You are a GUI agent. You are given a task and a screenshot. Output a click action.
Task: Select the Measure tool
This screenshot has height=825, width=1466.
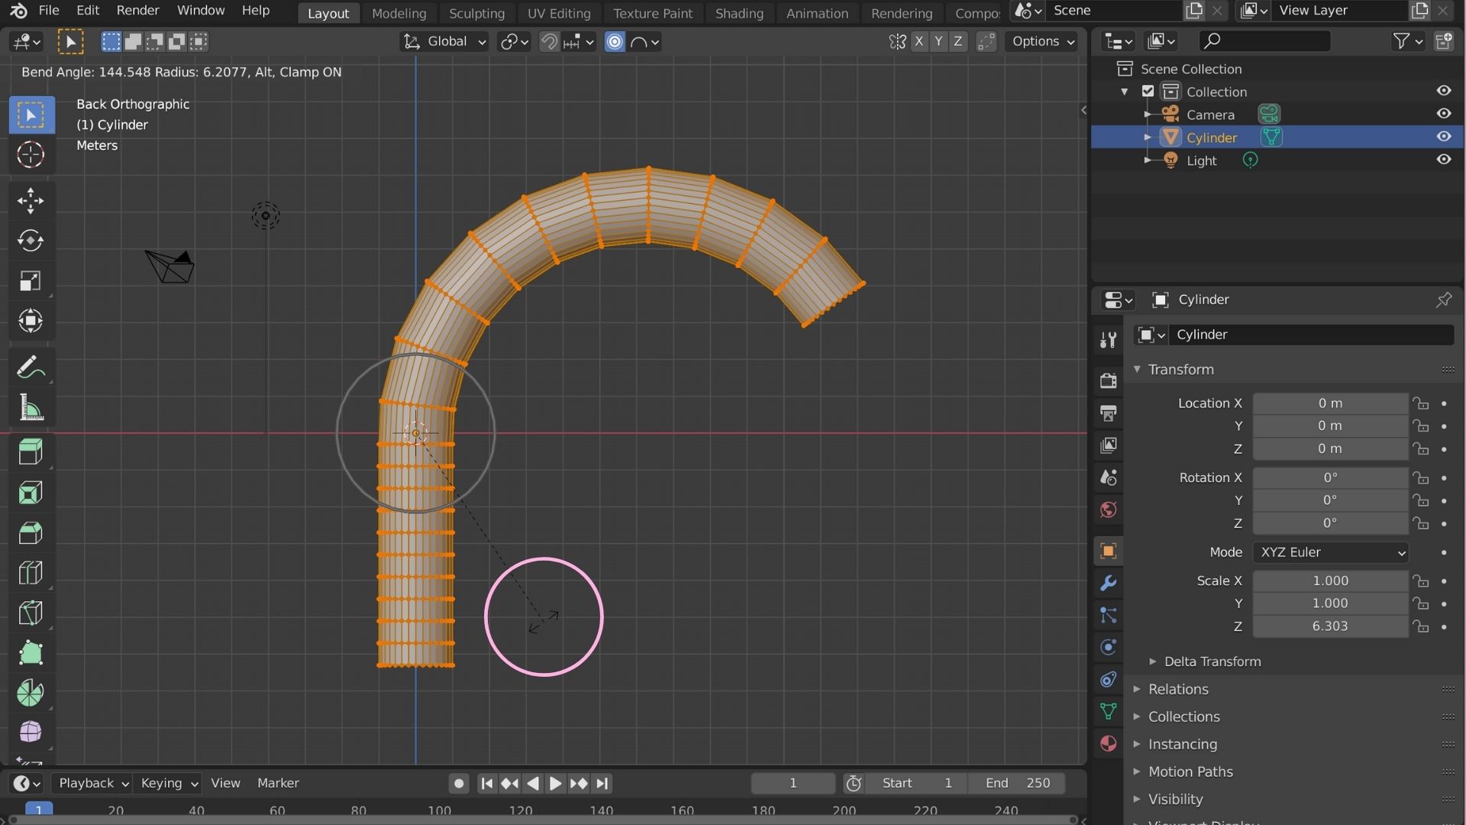click(x=31, y=407)
